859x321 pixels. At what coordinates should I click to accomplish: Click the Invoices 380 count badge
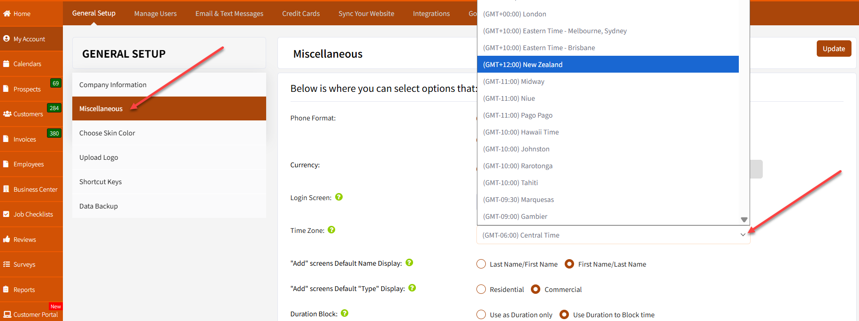pyautogui.click(x=54, y=133)
